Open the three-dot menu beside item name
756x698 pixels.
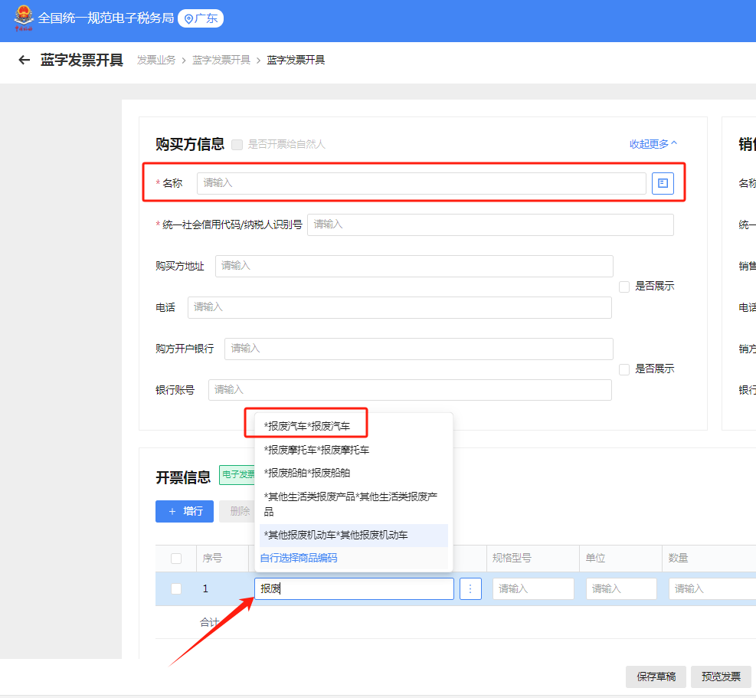click(x=470, y=588)
